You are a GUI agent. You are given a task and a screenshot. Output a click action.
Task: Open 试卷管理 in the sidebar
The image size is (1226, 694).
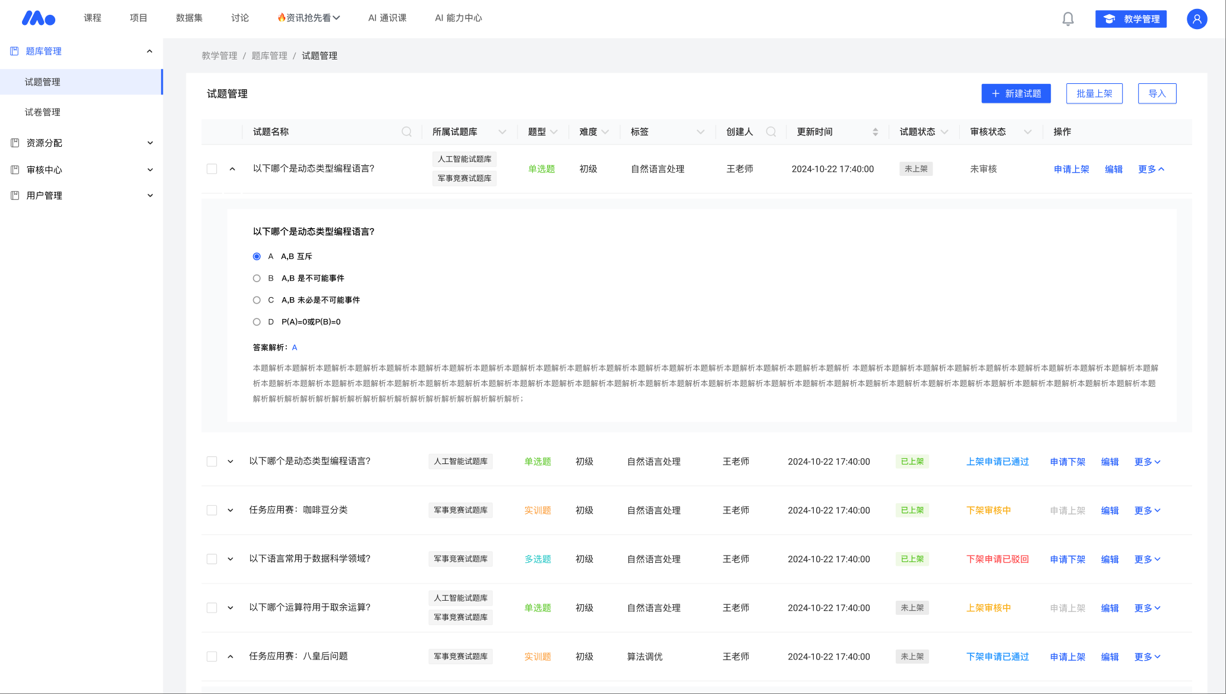tap(42, 112)
